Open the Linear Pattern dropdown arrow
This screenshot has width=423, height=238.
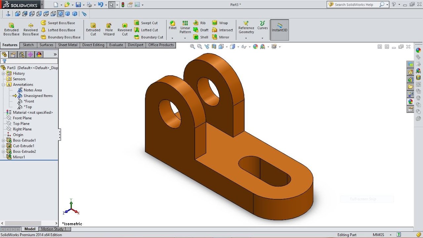(x=185, y=38)
